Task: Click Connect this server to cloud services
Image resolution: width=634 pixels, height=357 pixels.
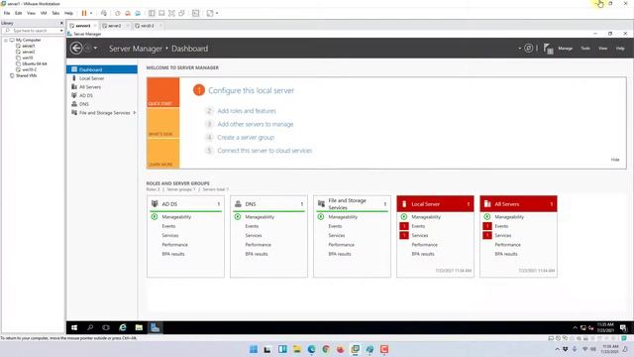Action: (264, 151)
